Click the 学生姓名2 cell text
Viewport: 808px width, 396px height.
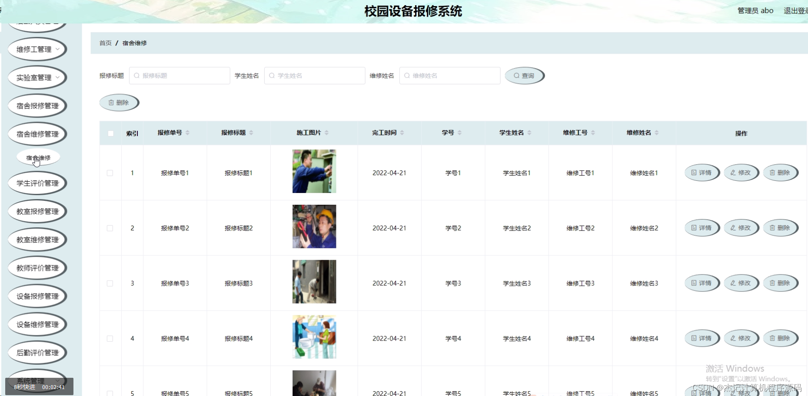[x=517, y=228]
